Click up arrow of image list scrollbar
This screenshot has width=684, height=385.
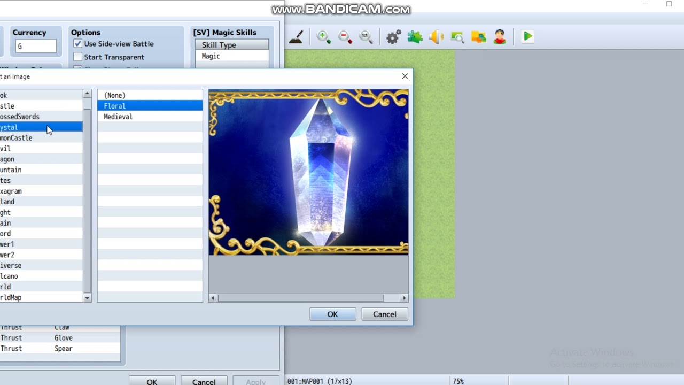point(87,94)
